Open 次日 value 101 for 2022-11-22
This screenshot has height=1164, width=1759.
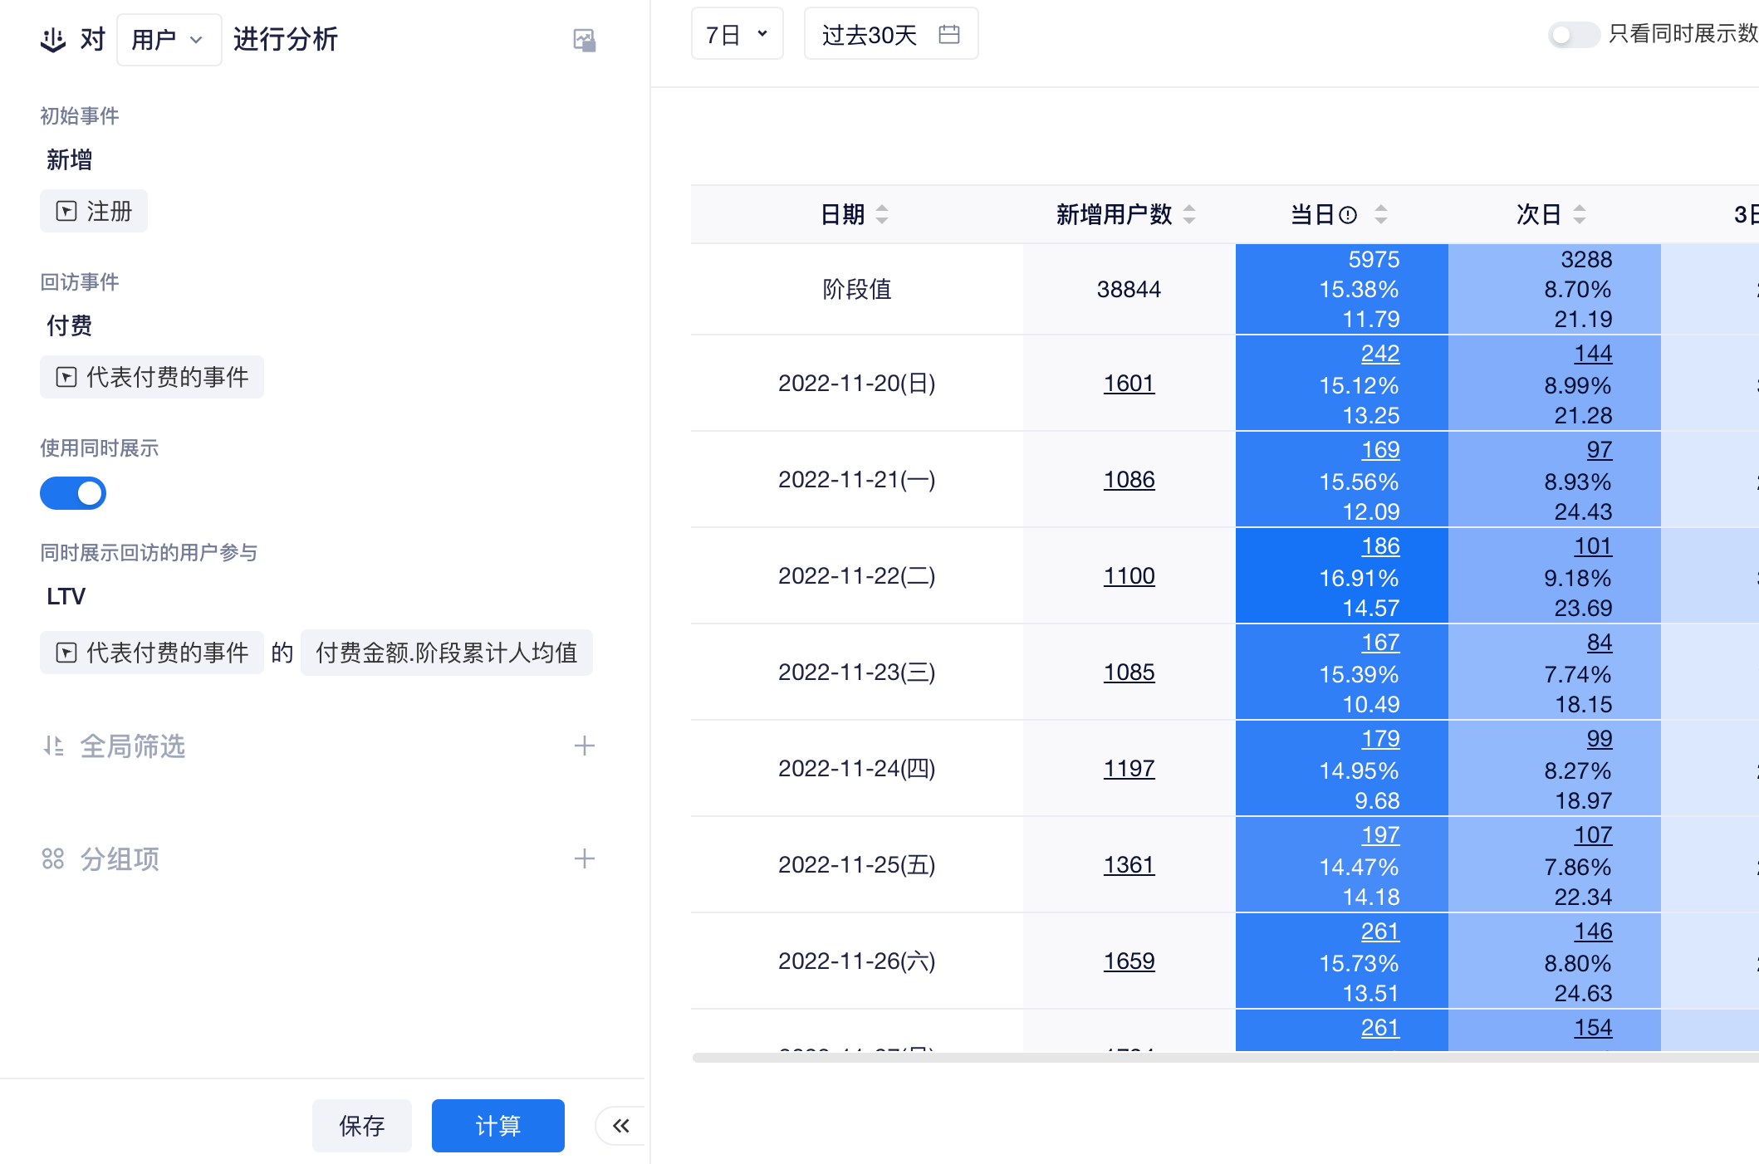(1593, 546)
